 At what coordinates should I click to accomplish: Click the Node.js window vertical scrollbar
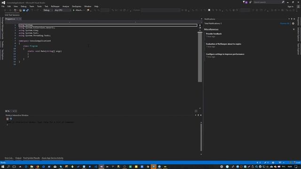point(201,138)
